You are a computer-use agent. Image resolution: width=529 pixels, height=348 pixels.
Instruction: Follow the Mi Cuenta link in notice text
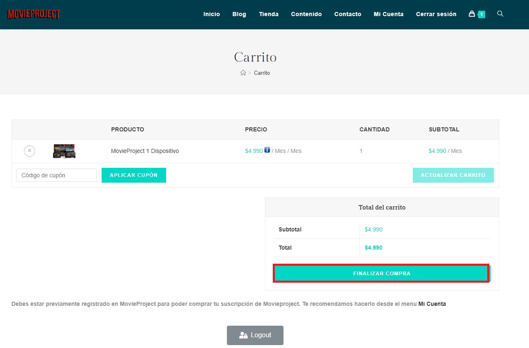(x=432, y=304)
